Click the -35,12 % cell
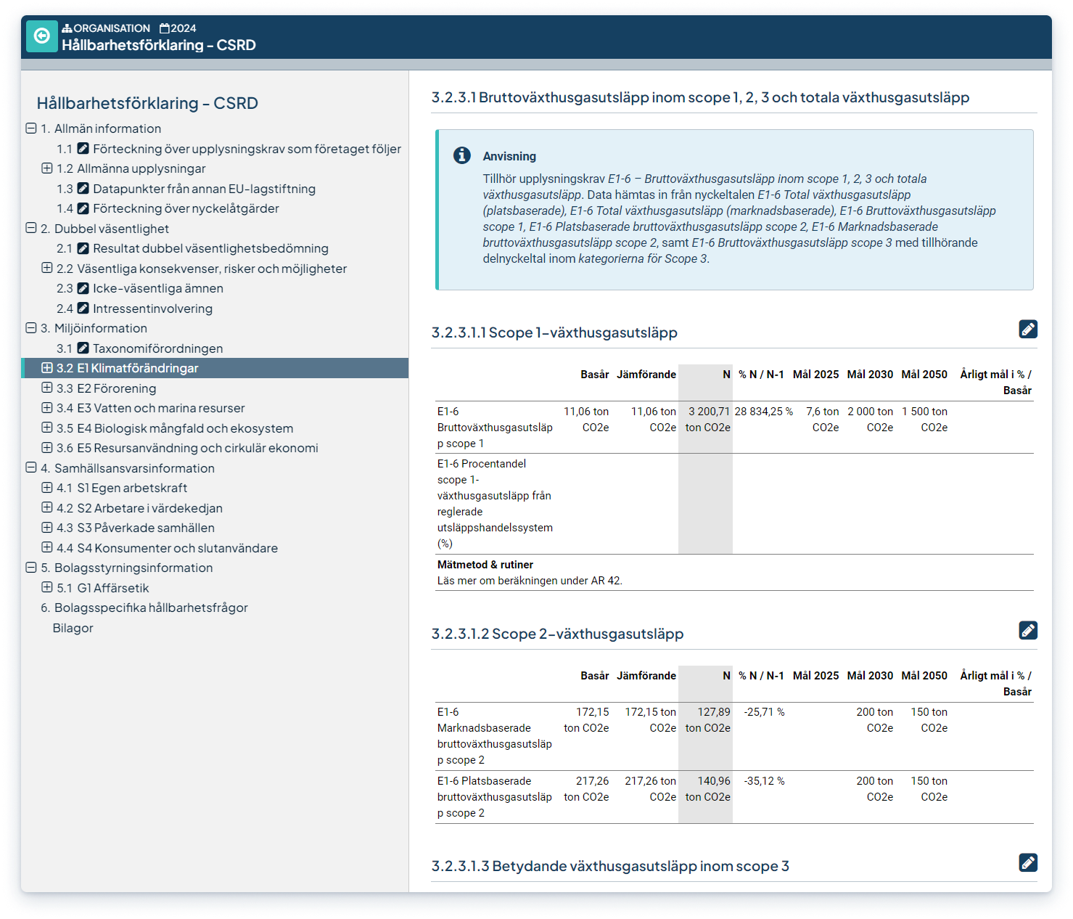The height and width of the screenshot is (919, 1073). [x=764, y=781]
